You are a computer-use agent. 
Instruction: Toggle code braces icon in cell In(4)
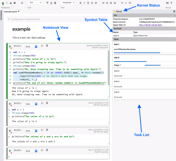point(42,150)
